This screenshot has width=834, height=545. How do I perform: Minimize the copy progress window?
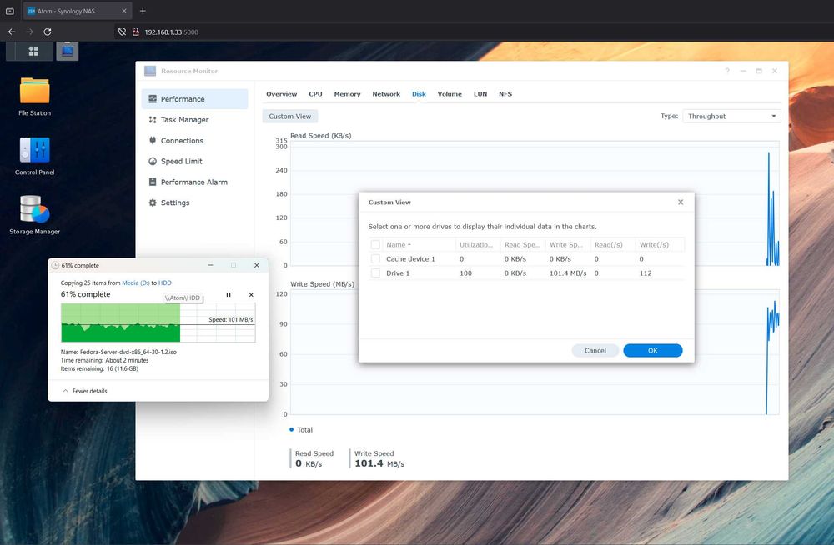211,265
